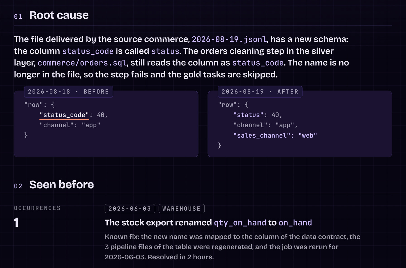Click the 2026-08-19 · AFTER label
The width and height of the screenshot is (406, 268).
coord(260,92)
